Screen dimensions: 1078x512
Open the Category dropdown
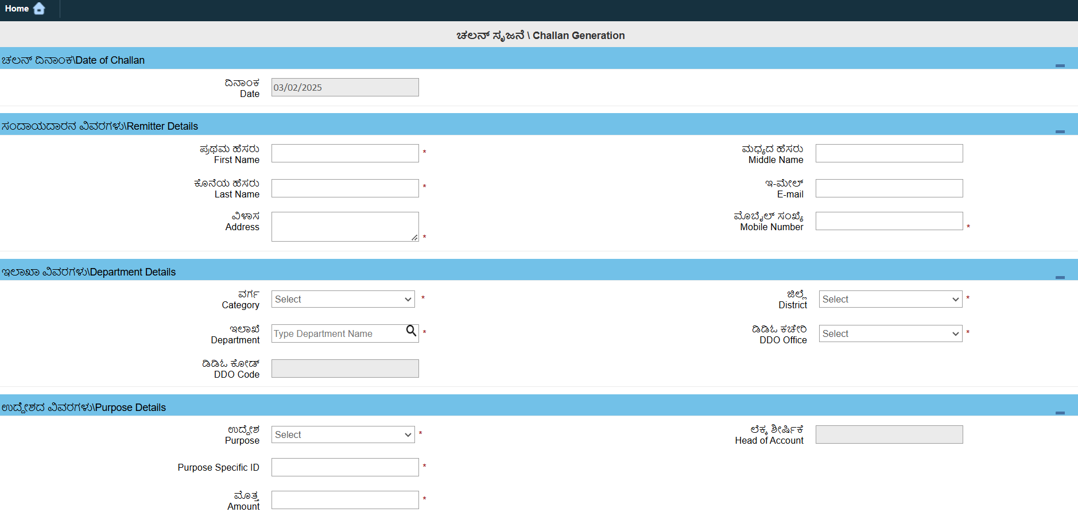tap(343, 299)
